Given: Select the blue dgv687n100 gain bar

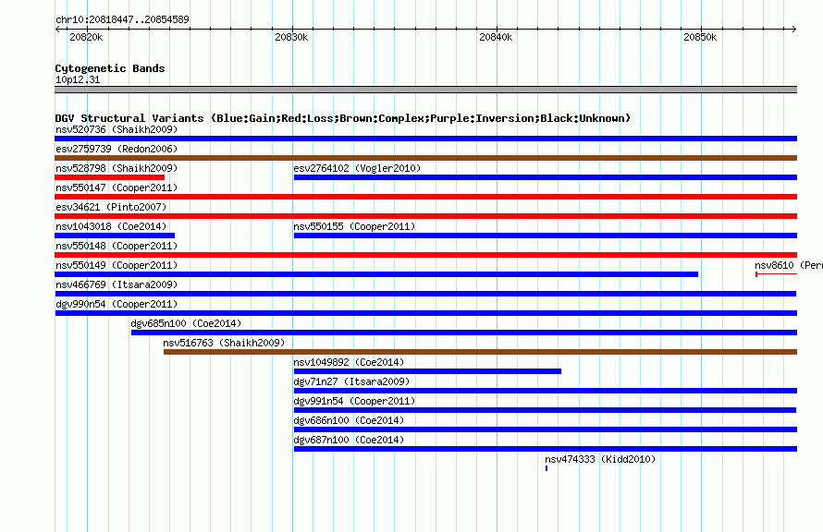Looking at the screenshot, I should point(546,449).
